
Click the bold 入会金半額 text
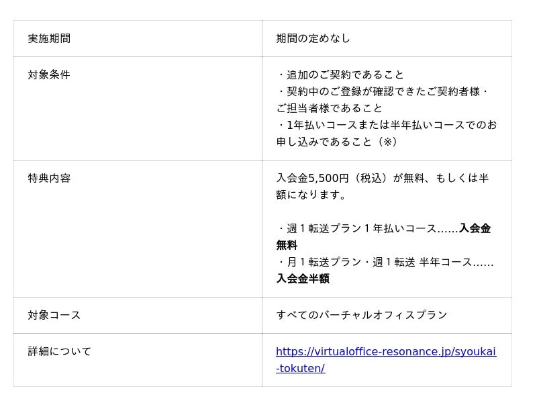[x=303, y=279]
